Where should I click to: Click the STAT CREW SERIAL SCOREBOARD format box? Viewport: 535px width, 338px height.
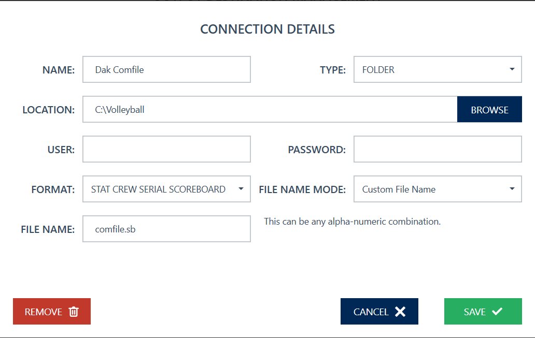tap(158, 189)
